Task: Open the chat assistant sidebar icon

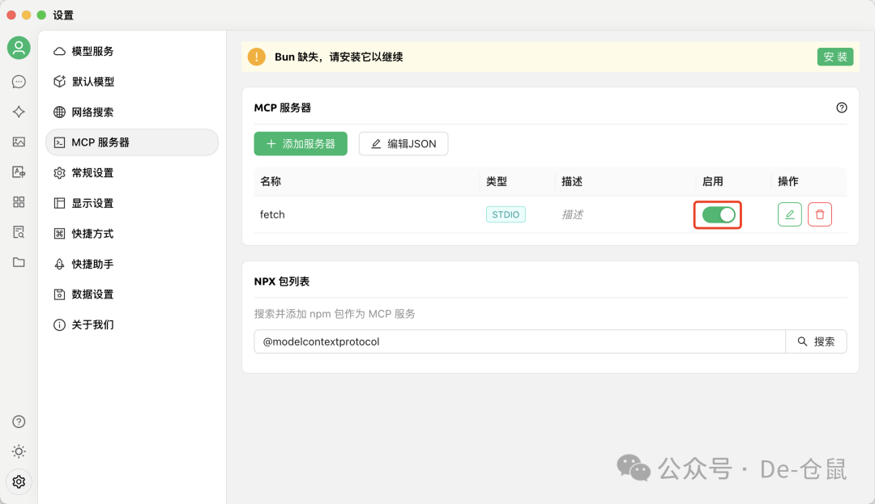Action: pos(19,81)
